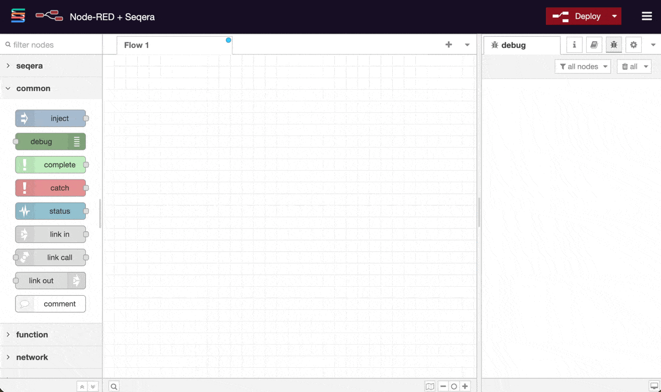Click the filter nodes search field
Image resolution: width=661 pixels, height=392 pixels.
52,45
